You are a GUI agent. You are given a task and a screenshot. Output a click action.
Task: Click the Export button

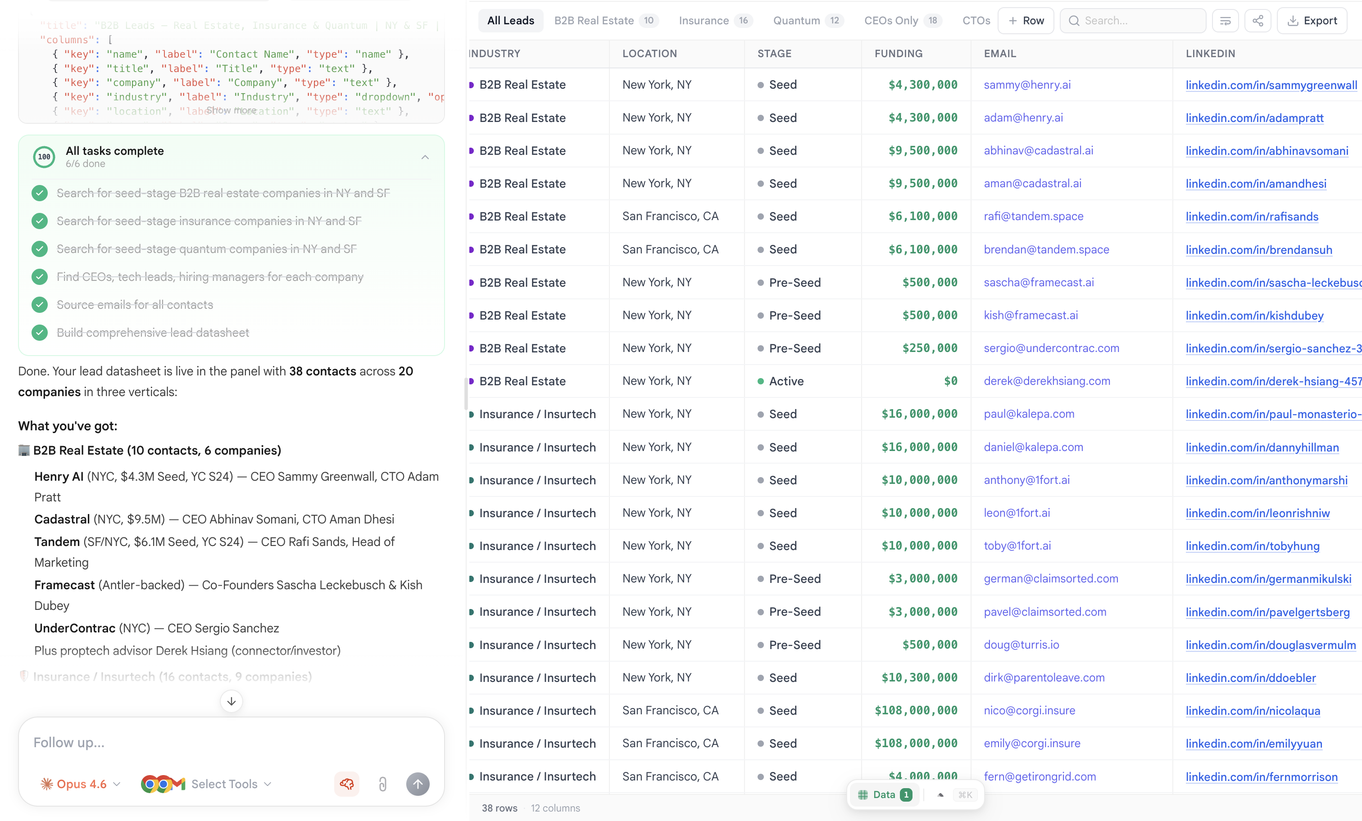click(1312, 20)
